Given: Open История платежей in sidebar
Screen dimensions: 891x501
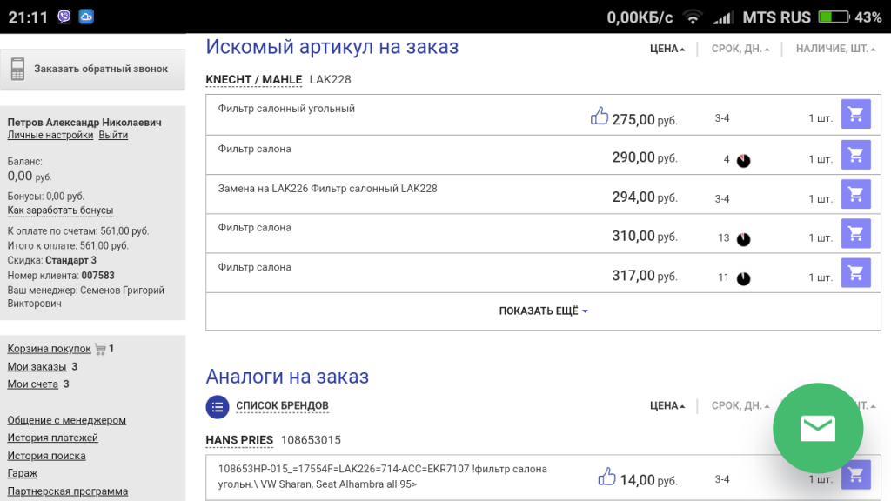Looking at the screenshot, I should click(52, 438).
